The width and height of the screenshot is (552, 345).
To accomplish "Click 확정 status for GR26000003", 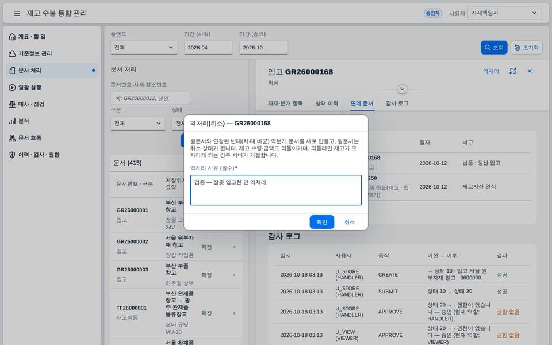I will pyautogui.click(x=206, y=275).
